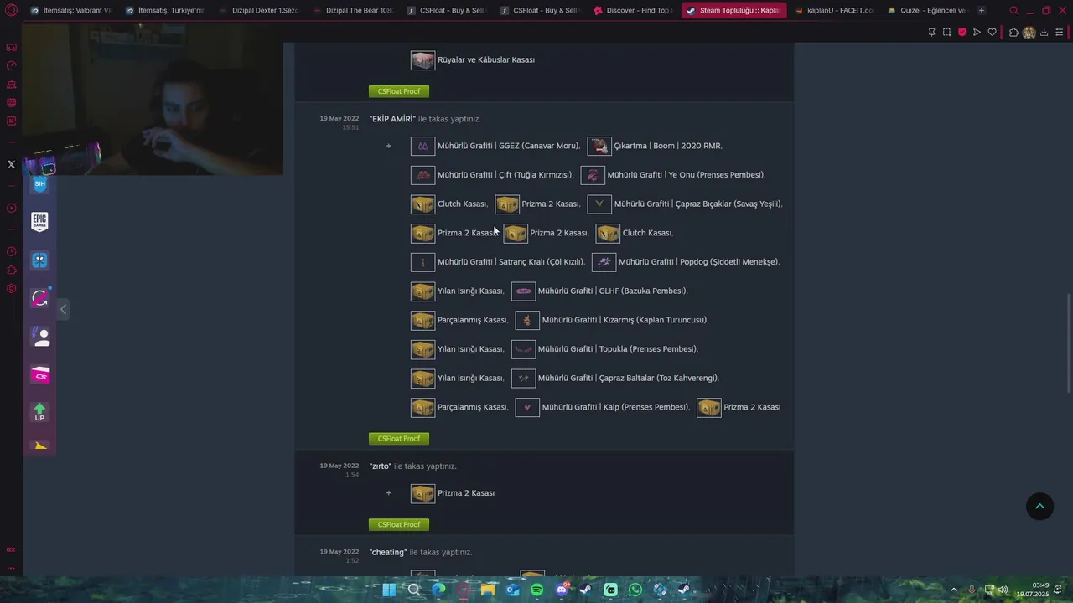Screen dimensions: 1073x603
Task: Open Mühürlü Grafiti | Çift (Tuğla Kırmızısı) item
Action: 505,175
